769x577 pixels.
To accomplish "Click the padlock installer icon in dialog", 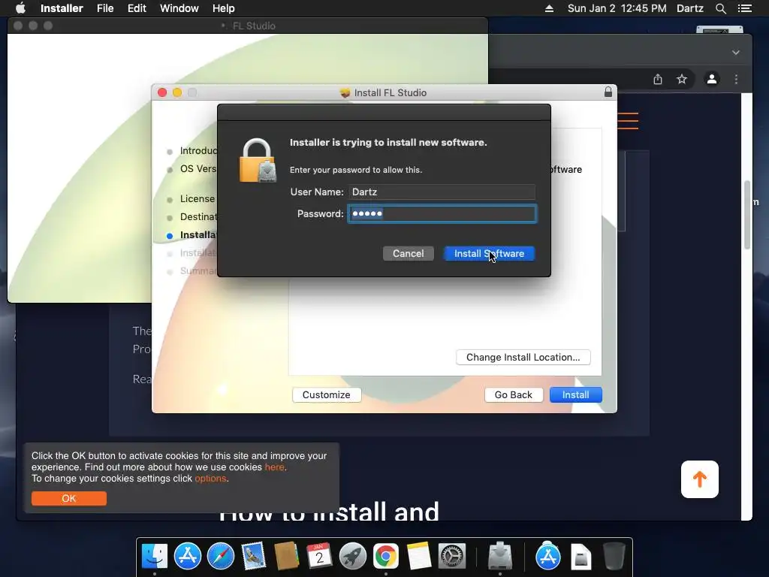I will [x=258, y=161].
